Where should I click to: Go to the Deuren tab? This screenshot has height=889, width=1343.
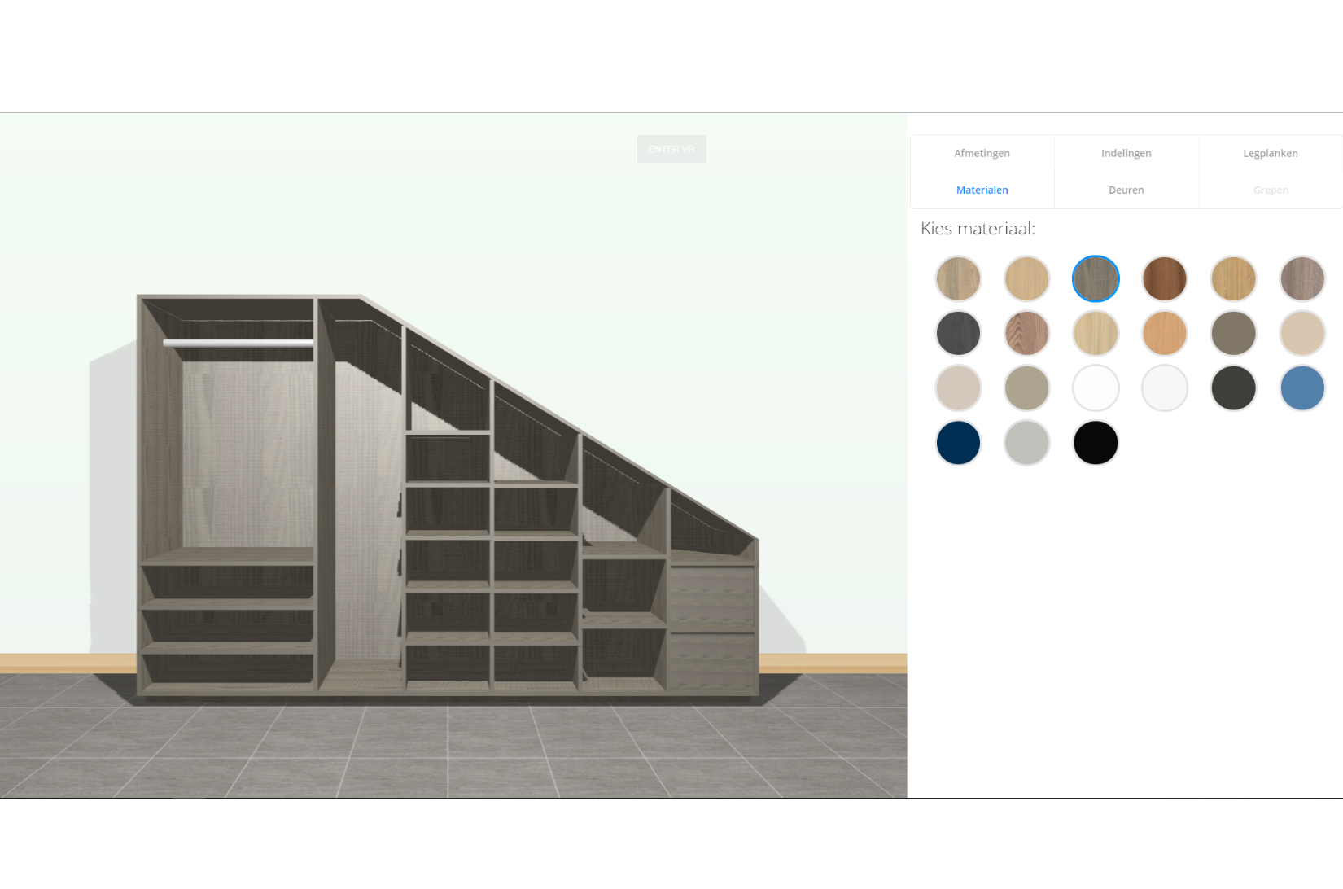click(x=1126, y=190)
